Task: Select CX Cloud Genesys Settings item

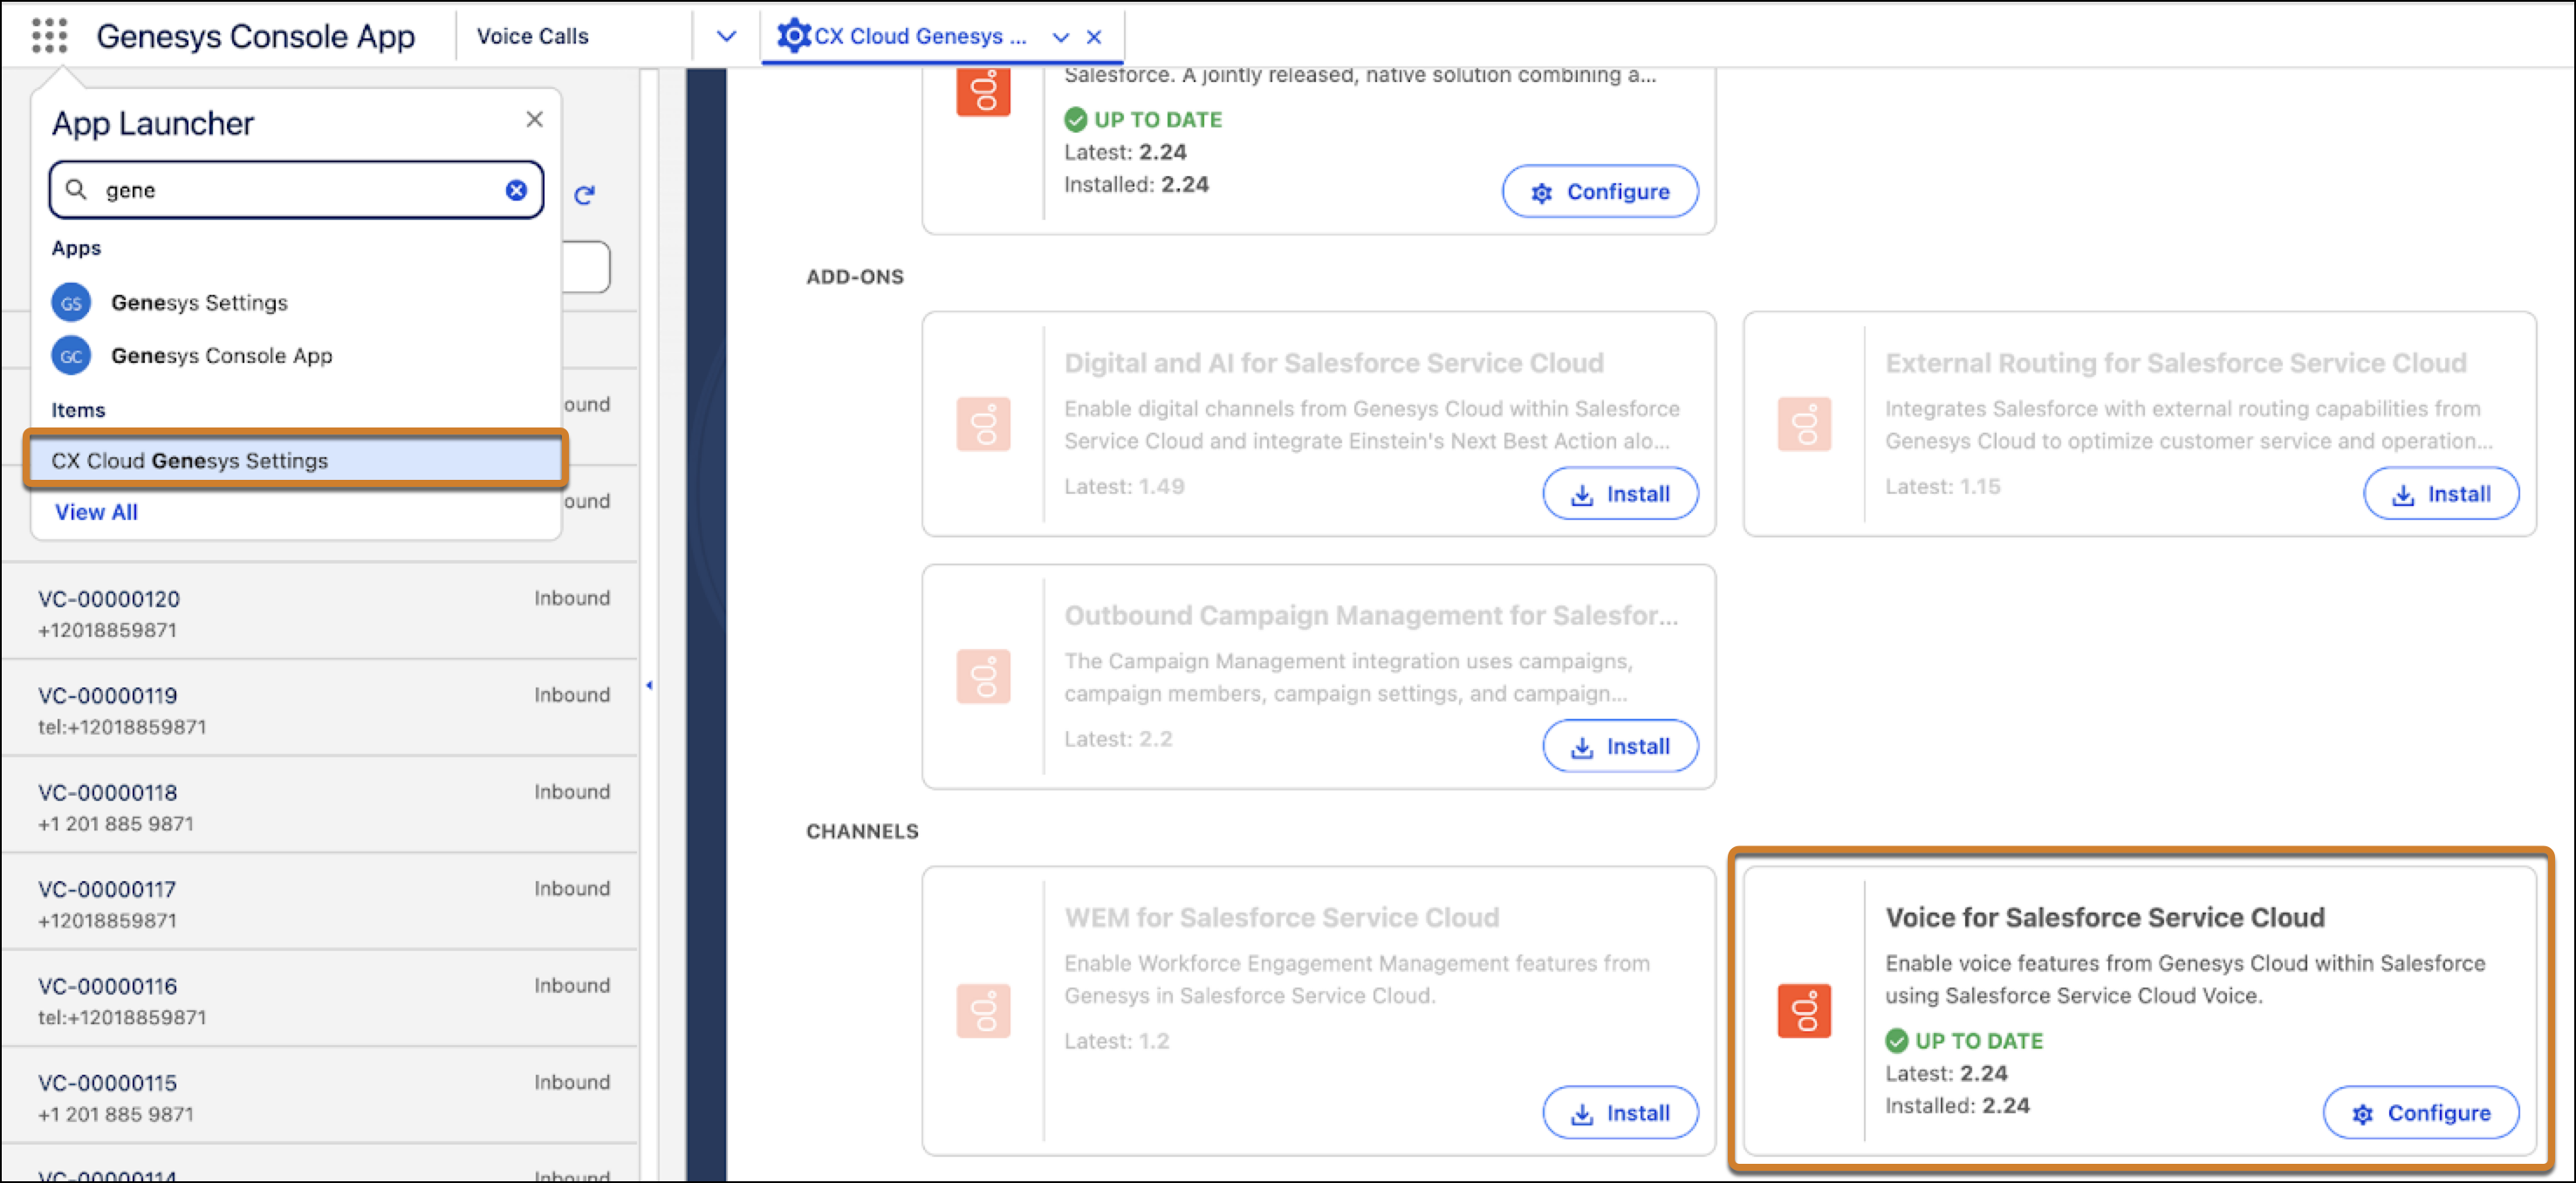Action: pyautogui.click(x=296, y=460)
